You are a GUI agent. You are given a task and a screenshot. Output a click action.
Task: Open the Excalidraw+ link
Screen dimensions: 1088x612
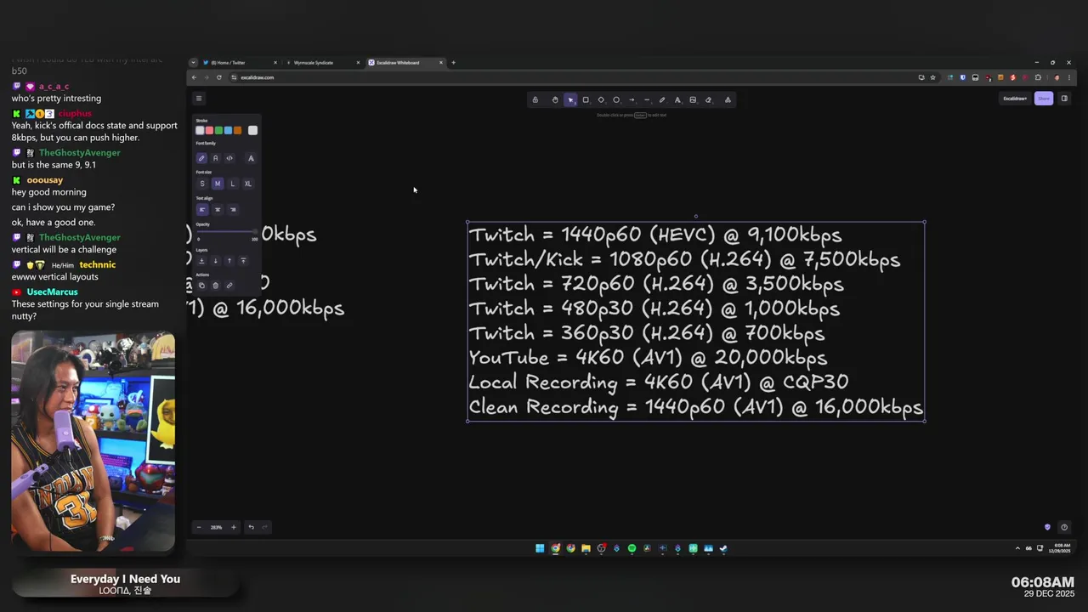1015,99
